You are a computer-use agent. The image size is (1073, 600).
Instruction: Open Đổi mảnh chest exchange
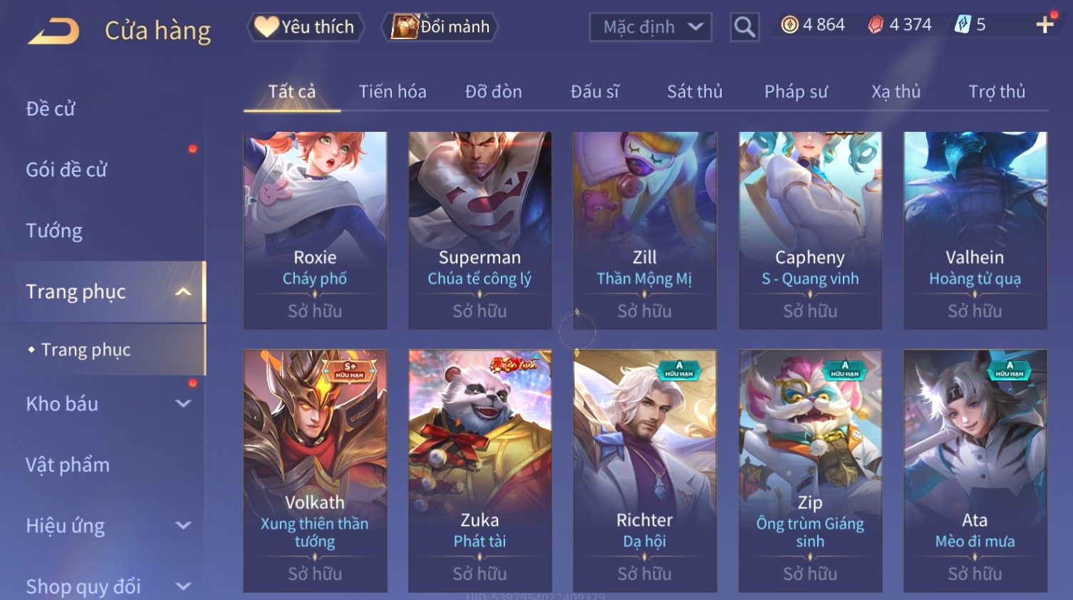(442, 27)
